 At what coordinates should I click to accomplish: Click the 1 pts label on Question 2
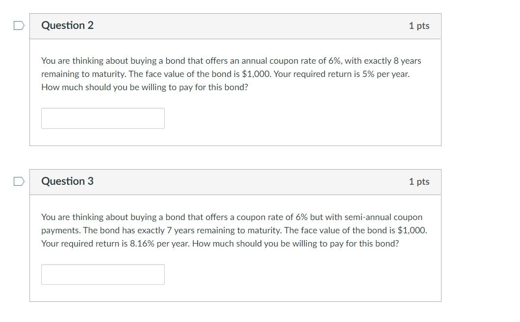coord(419,26)
